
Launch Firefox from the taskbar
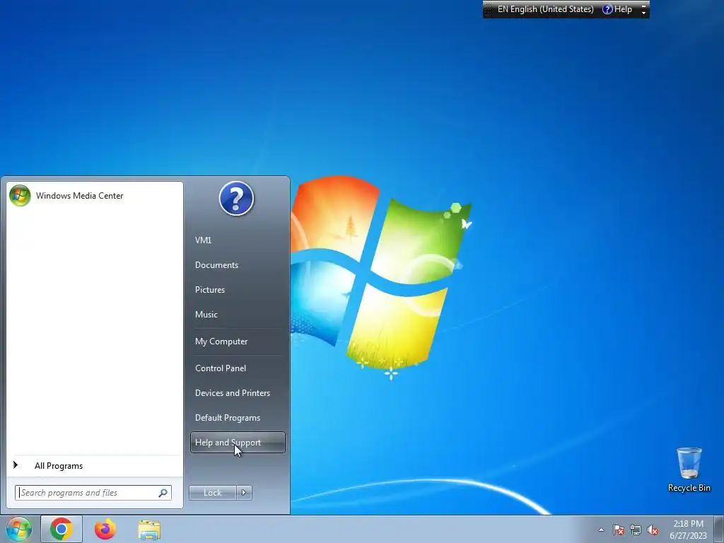[x=105, y=529]
